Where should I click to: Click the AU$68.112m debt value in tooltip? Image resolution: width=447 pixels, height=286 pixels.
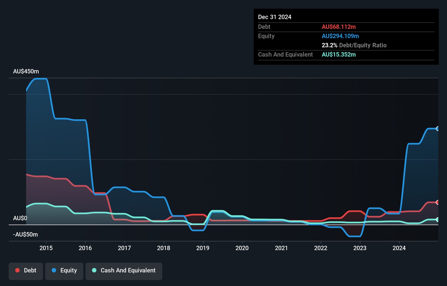click(x=339, y=27)
